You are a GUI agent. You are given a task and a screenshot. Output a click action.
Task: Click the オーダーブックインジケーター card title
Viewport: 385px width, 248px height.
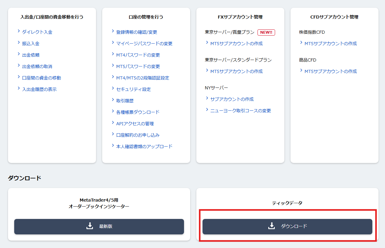point(99,206)
